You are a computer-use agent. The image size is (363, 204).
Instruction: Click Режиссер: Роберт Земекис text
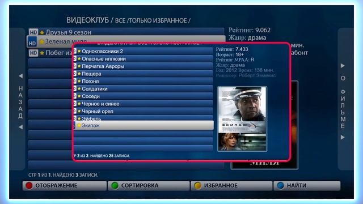246,75
